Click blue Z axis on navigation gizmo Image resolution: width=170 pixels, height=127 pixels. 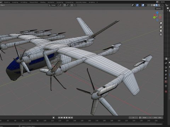click(157, 12)
